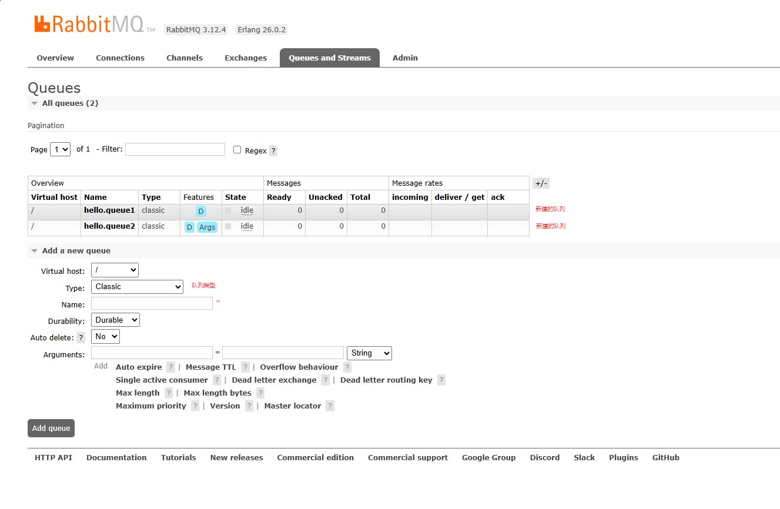The width and height of the screenshot is (780, 509).
Task: Click the RabbitMQ logo
Action: [94, 24]
